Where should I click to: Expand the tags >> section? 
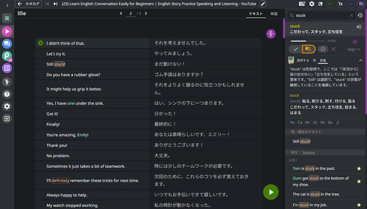pos(354,49)
